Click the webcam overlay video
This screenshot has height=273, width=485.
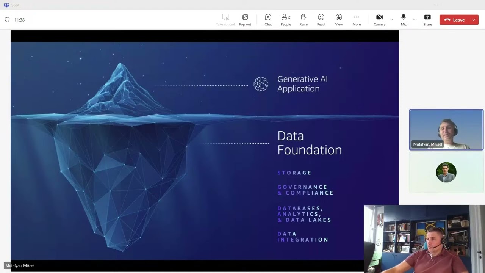[424, 239]
